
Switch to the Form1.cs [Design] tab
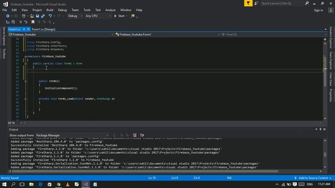click(x=43, y=29)
